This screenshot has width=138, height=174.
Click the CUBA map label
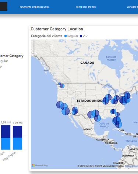[121, 130]
